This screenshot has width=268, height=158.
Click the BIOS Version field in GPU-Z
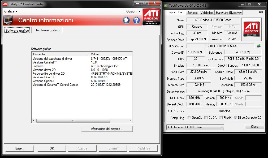point(221,46)
